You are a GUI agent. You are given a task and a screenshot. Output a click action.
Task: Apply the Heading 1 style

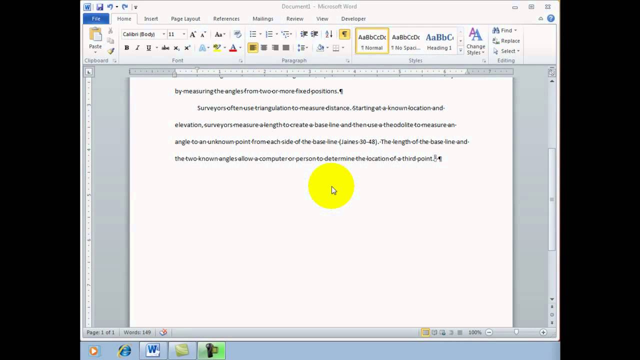439,41
